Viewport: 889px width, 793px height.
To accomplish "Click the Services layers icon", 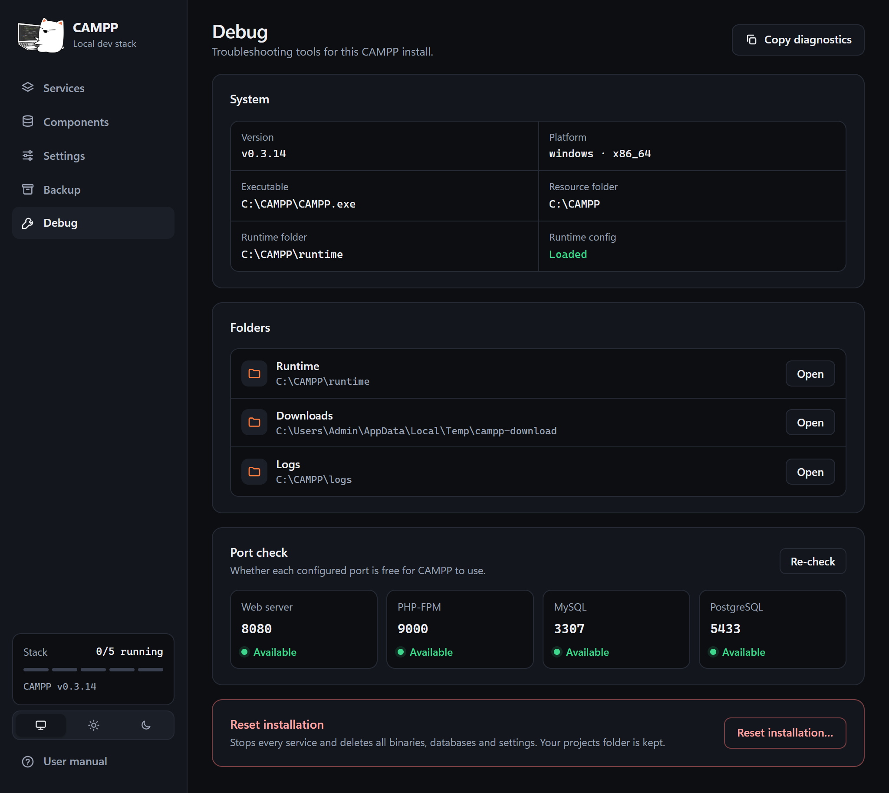I will tap(28, 88).
